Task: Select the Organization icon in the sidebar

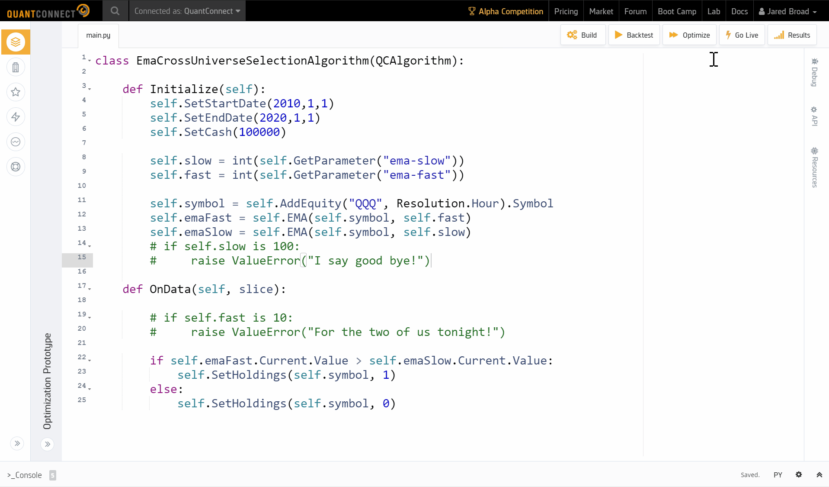Action: 16,67
